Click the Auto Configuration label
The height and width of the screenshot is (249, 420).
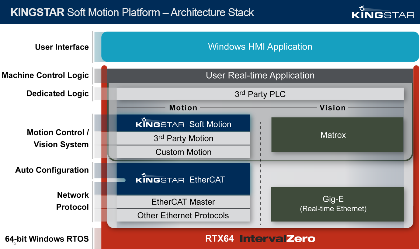[x=52, y=170]
